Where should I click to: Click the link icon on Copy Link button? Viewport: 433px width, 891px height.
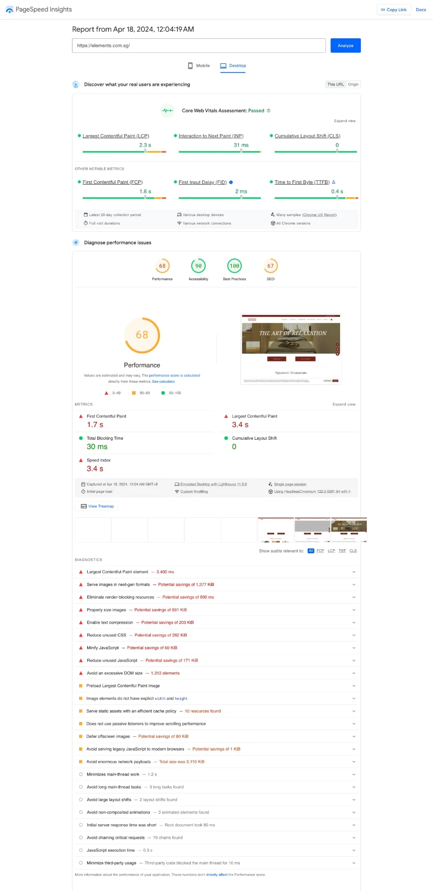tap(383, 10)
